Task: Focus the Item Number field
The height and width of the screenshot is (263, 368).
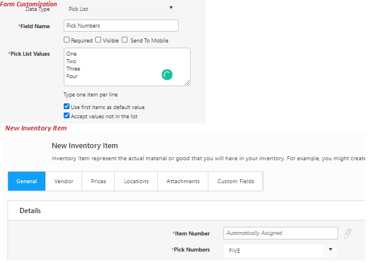Action: tap(280, 233)
